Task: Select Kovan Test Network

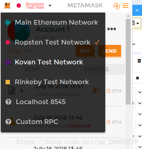Action: pos(53,62)
